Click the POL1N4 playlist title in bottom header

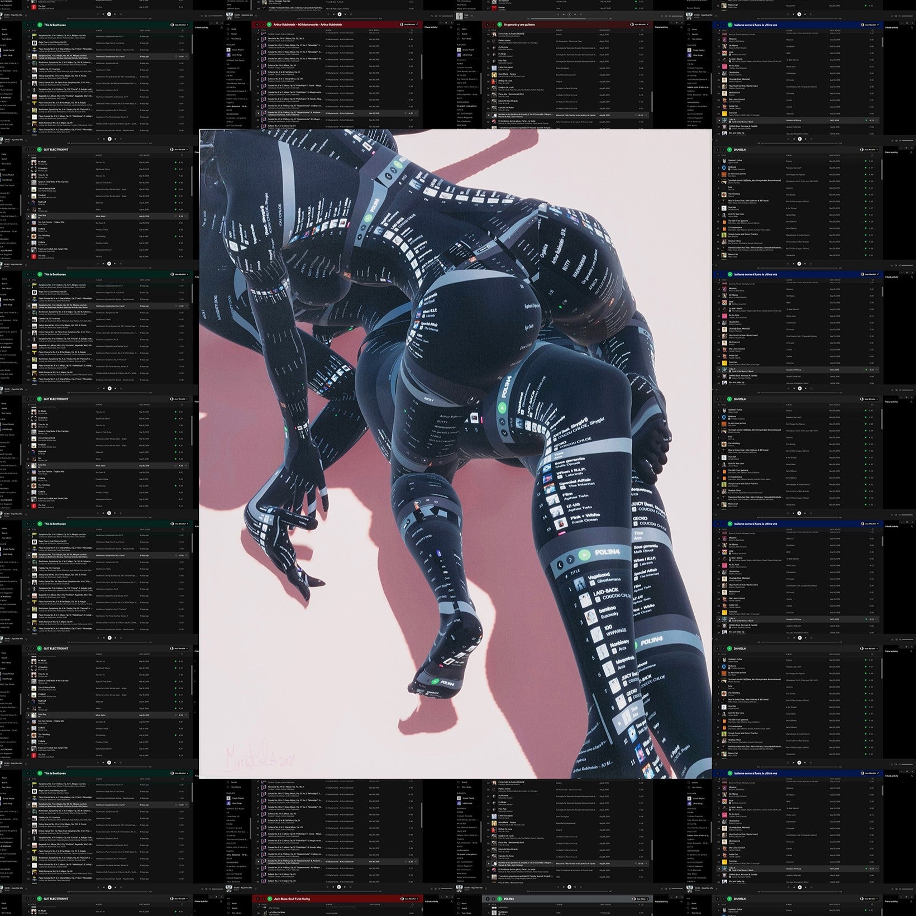coord(509,899)
